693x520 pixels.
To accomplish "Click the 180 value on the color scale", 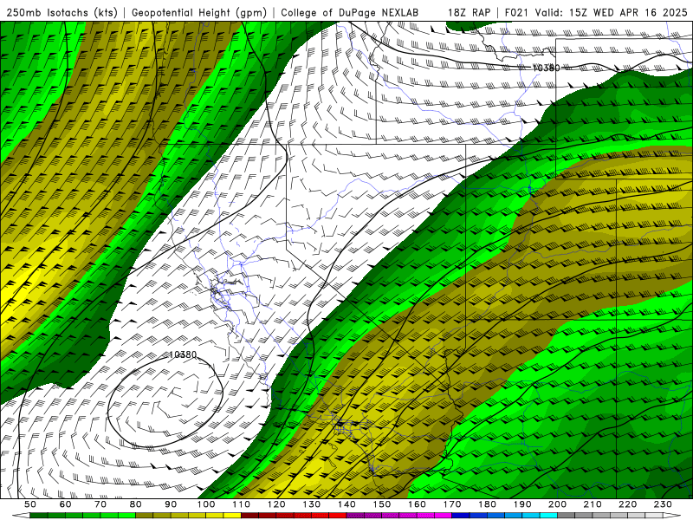I will pos(487,504).
